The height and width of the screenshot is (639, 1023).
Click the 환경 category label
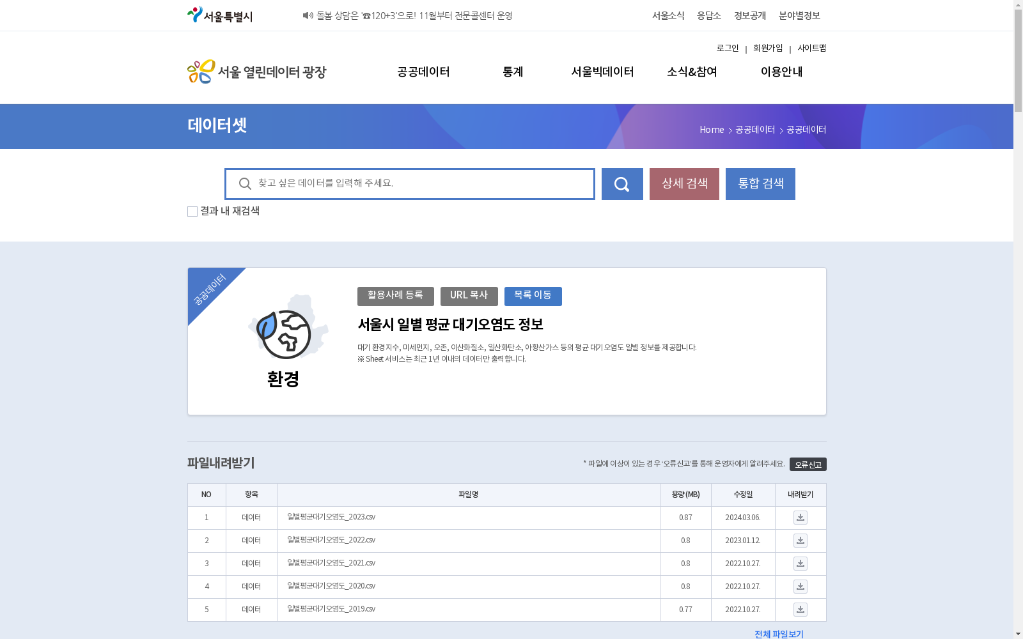pyautogui.click(x=283, y=380)
